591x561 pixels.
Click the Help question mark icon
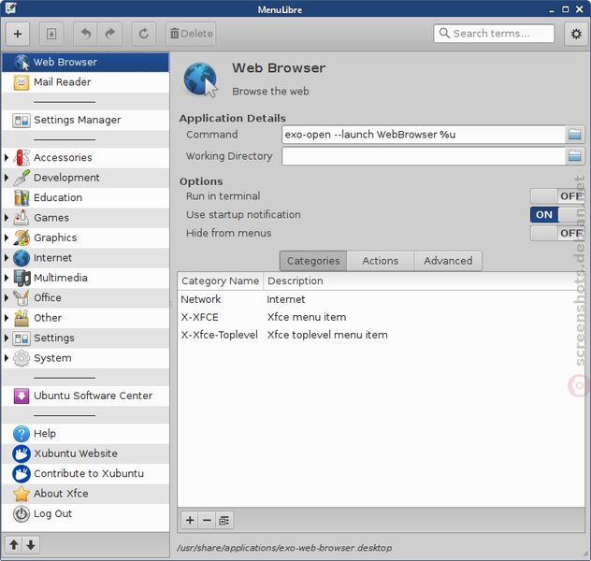[x=22, y=434]
